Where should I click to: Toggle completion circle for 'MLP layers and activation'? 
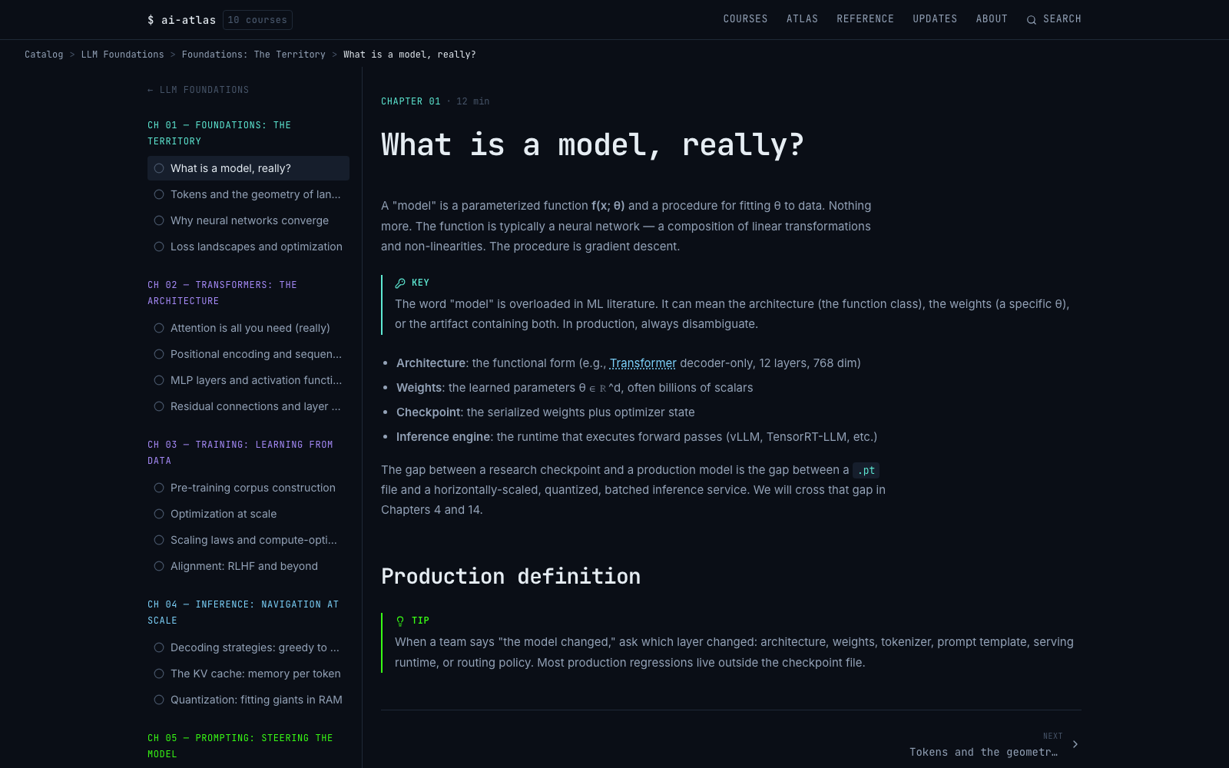[159, 380]
